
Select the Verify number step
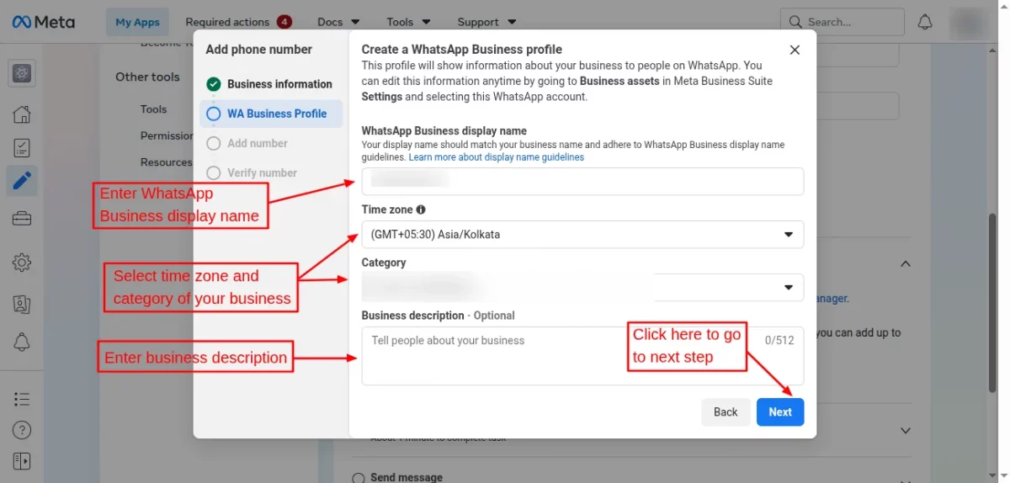pos(252,172)
